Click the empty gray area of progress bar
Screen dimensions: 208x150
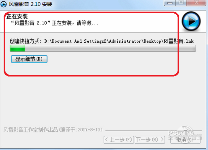110,48
